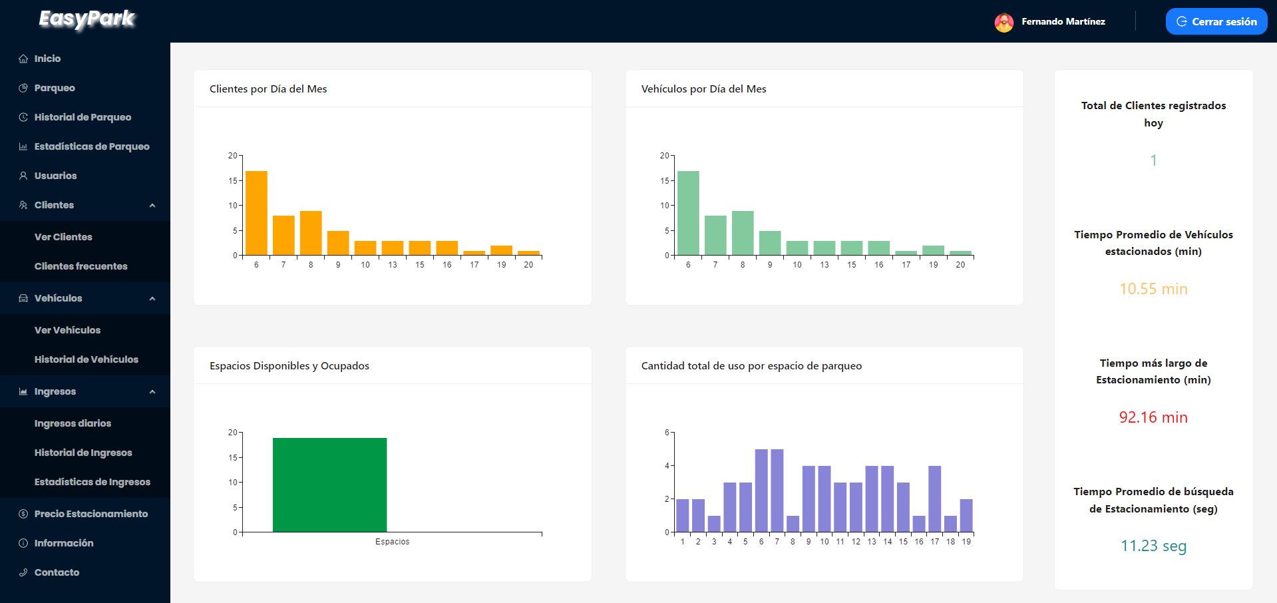Click the Estadísticas de Parqueo chart icon
Viewport: 1277px width, 603px height.
[x=23, y=146]
